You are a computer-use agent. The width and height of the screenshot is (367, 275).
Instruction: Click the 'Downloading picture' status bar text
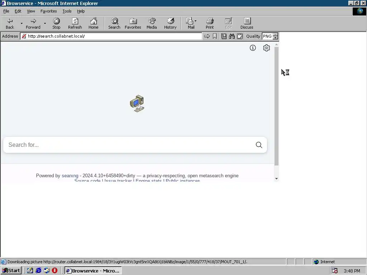pyautogui.click(x=127, y=262)
